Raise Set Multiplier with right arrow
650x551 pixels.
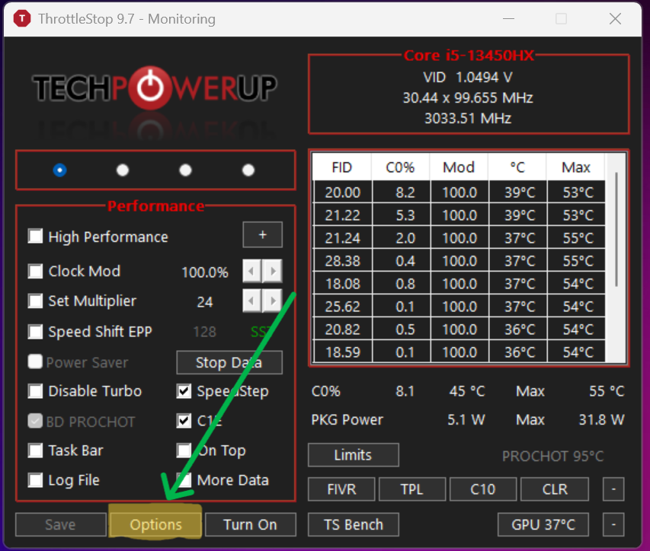(x=272, y=301)
